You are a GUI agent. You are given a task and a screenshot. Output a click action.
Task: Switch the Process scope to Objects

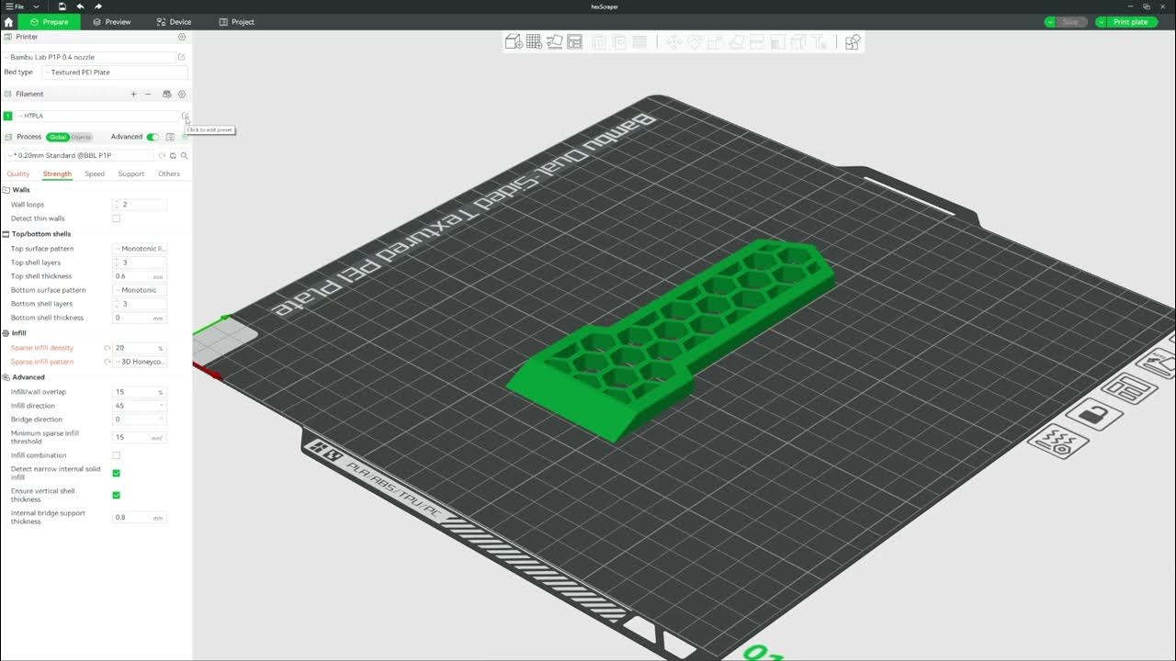point(82,137)
